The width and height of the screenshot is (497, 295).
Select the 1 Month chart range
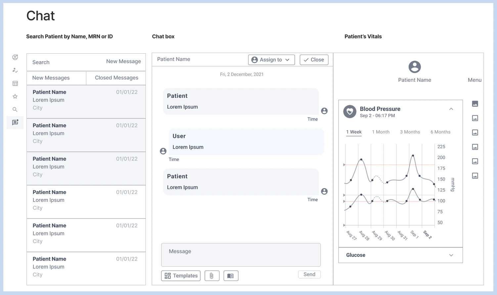(381, 132)
